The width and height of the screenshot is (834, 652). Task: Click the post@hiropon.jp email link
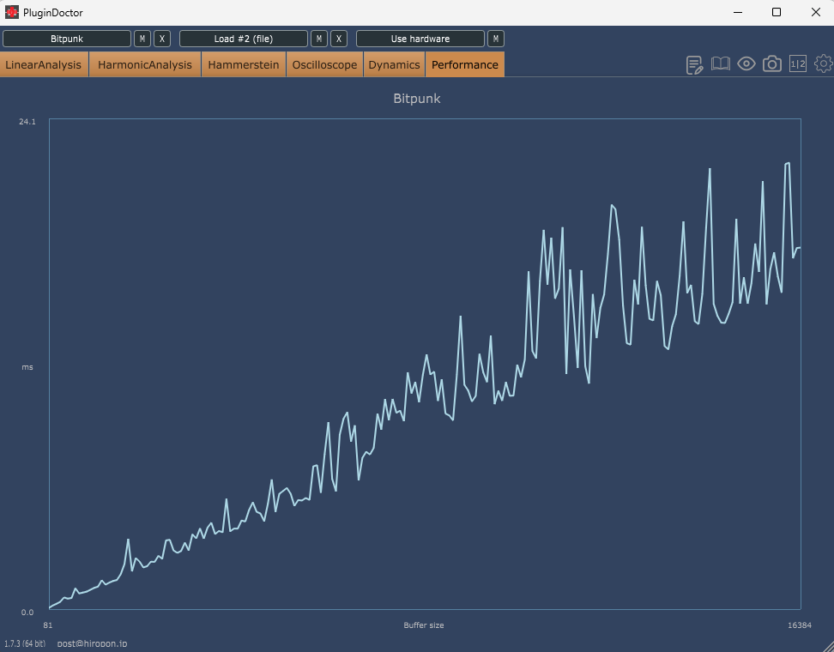click(x=92, y=643)
